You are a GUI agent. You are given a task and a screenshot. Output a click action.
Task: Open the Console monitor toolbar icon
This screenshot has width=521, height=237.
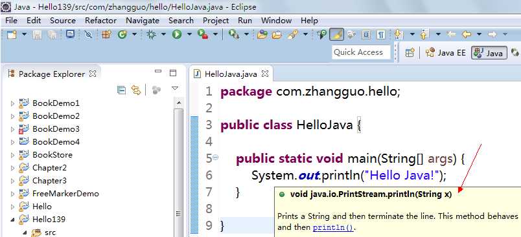(70, 34)
